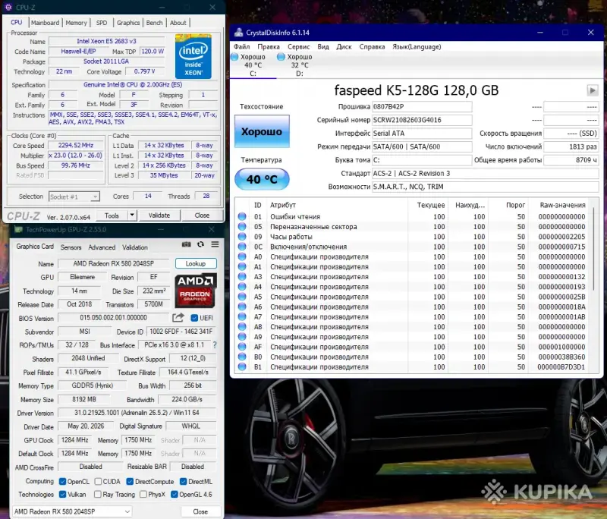The width and height of the screenshot is (607, 519).
Task: Select disk C: status circle
Action: [234, 57]
